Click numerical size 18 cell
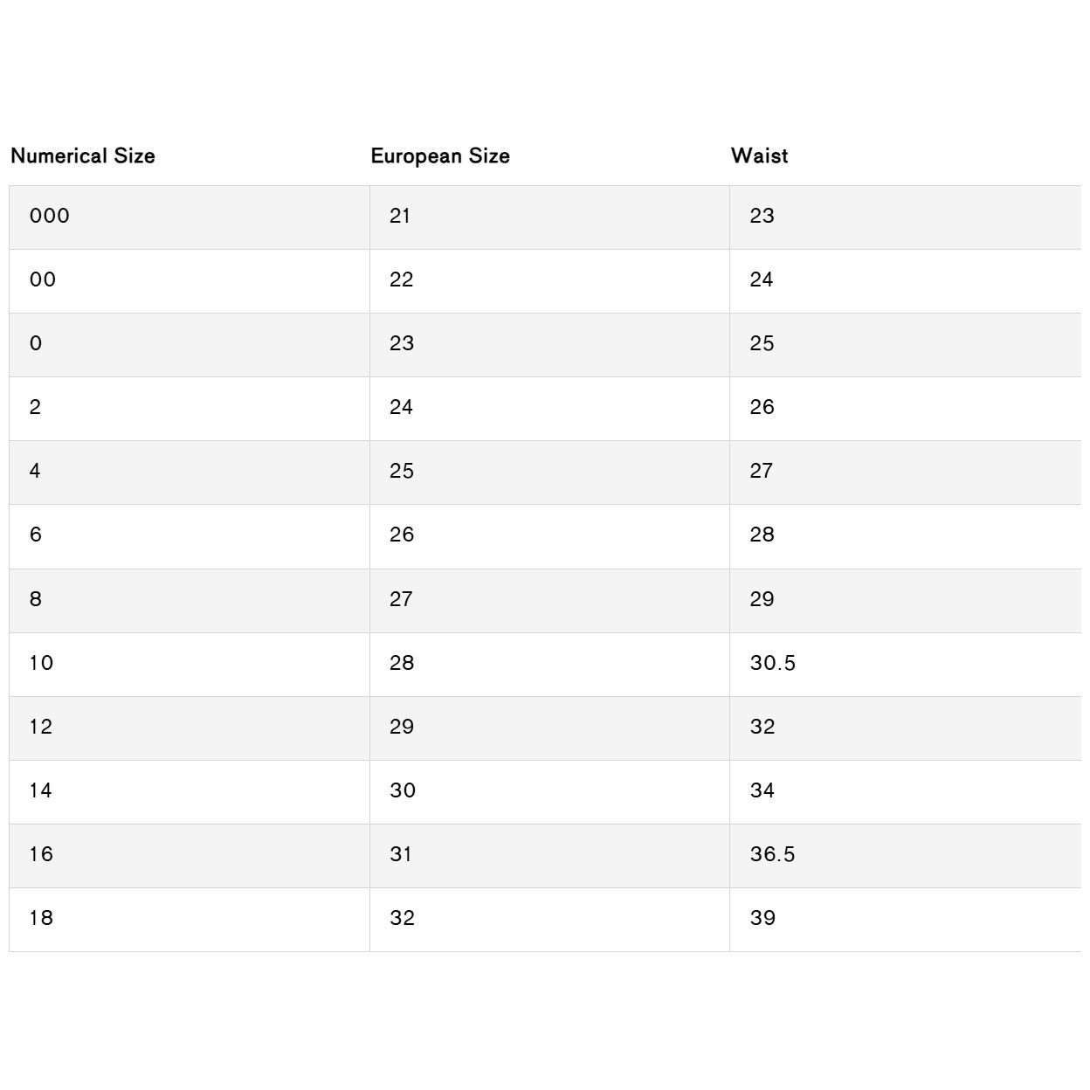The width and height of the screenshot is (1090, 1090). click(x=190, y=920)
